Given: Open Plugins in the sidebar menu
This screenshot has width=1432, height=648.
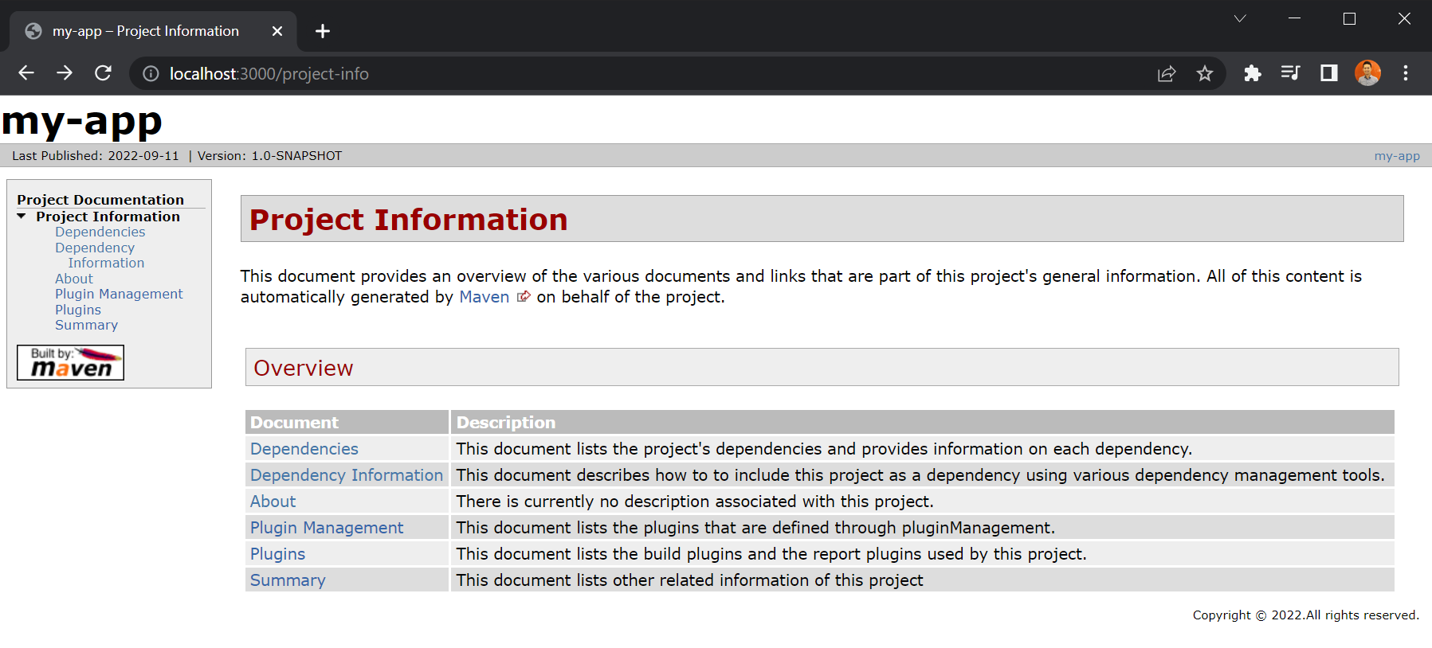Looking at the screenshot, I should 78,310.
